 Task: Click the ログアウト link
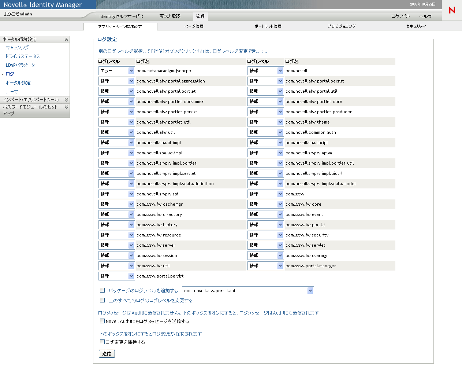tap(400, 16)
